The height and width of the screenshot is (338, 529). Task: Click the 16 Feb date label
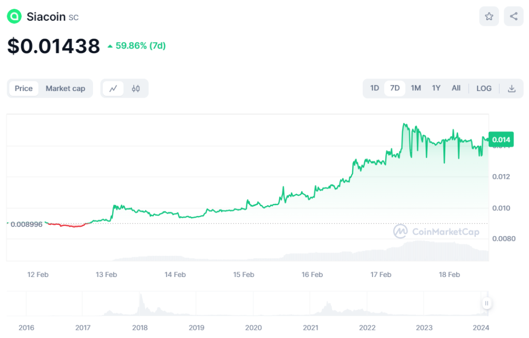312,275
